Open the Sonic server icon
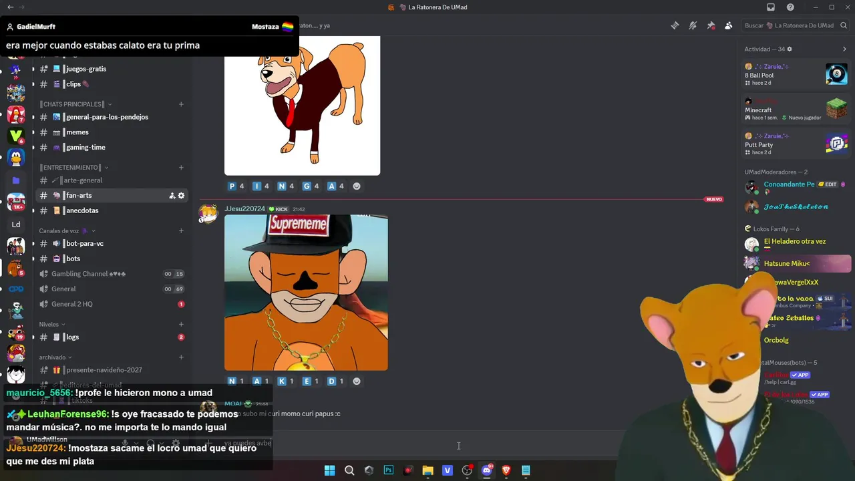 pos(16,70)
